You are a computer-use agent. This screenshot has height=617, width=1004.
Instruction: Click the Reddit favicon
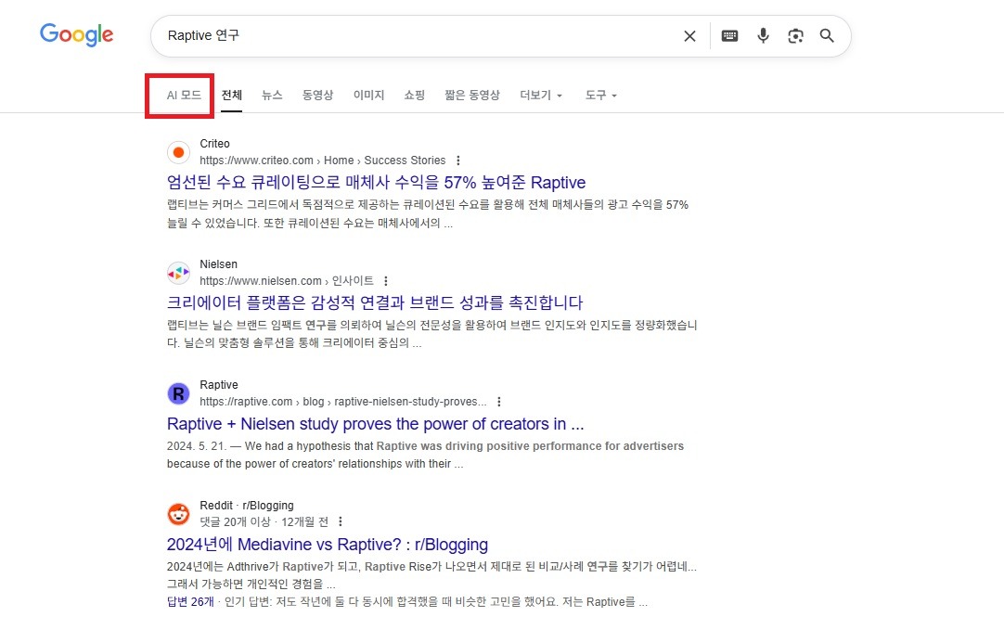(x=179, y=514)
